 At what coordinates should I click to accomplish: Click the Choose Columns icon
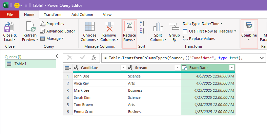(x=89, y=27)
